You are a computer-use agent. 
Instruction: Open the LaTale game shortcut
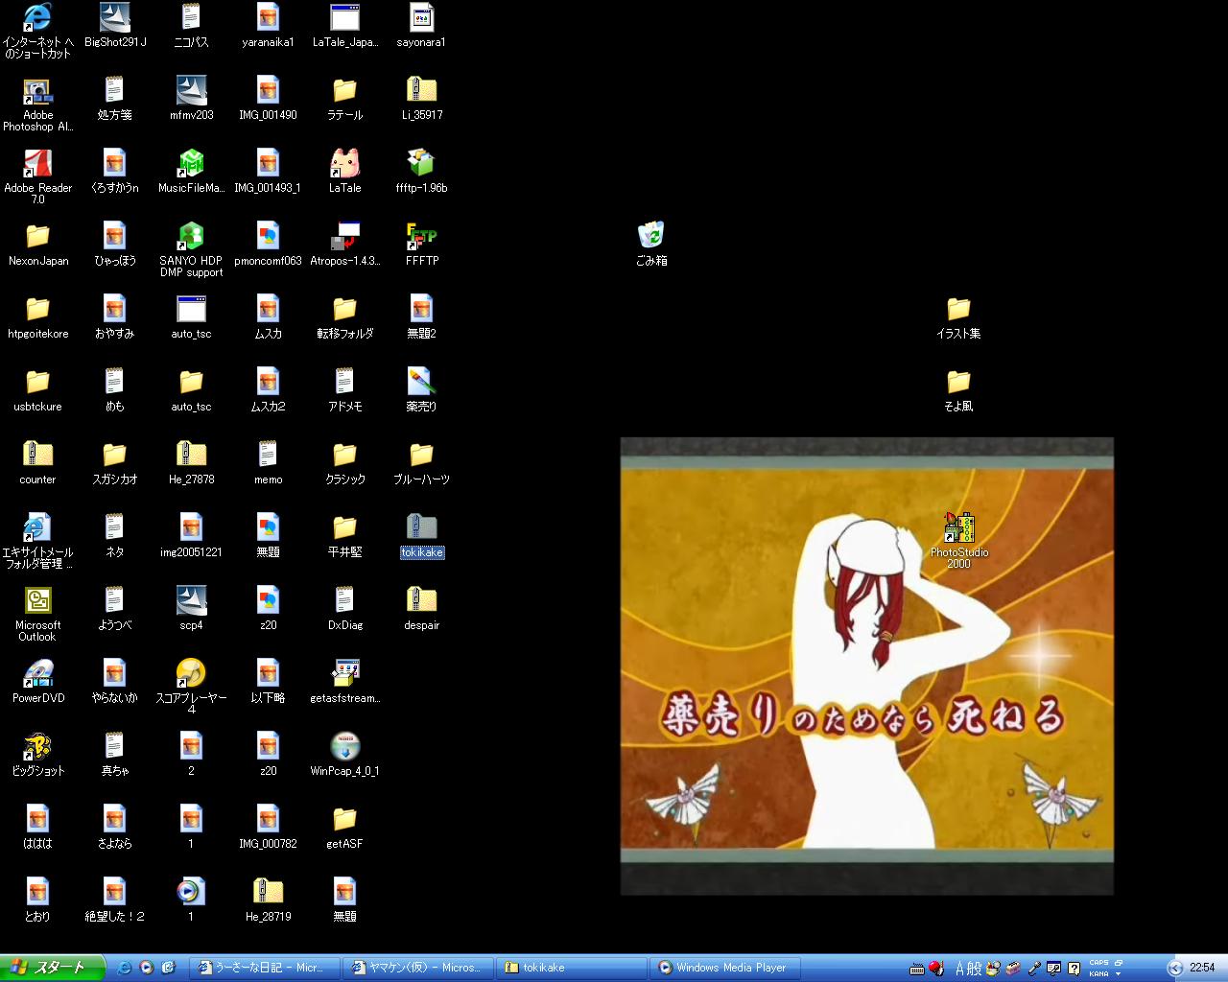pyautogui.click(x=344, y=171)
